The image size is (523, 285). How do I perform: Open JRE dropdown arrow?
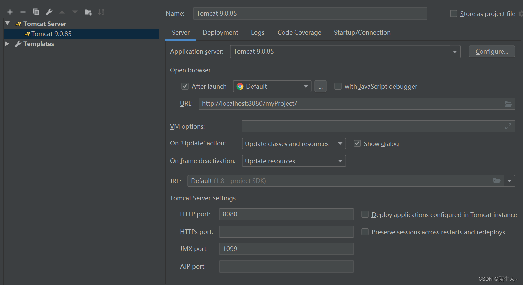509,181
